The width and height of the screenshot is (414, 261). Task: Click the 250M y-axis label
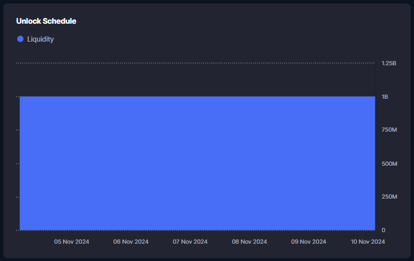click(389, 197)
